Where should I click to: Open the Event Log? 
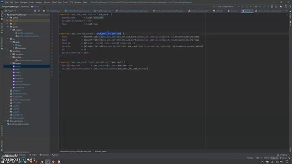pos(282,155)
